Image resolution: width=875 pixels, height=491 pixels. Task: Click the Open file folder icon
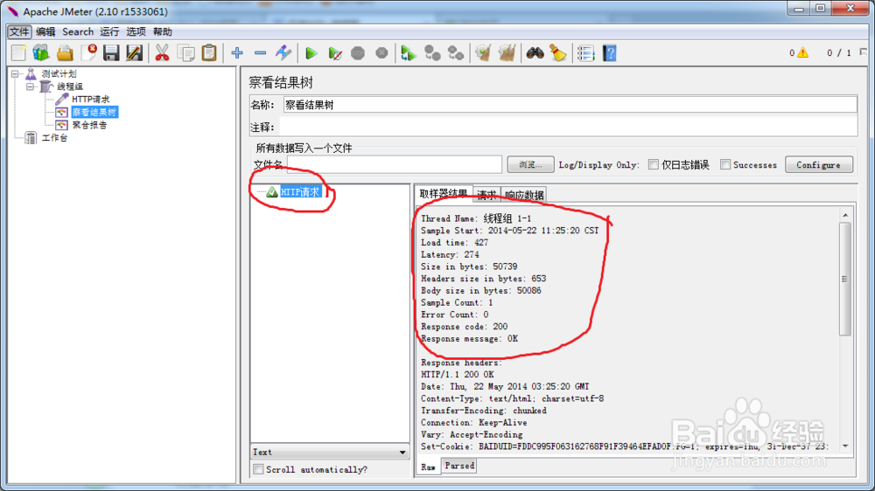pyautogui.click(x=65, y=53)
